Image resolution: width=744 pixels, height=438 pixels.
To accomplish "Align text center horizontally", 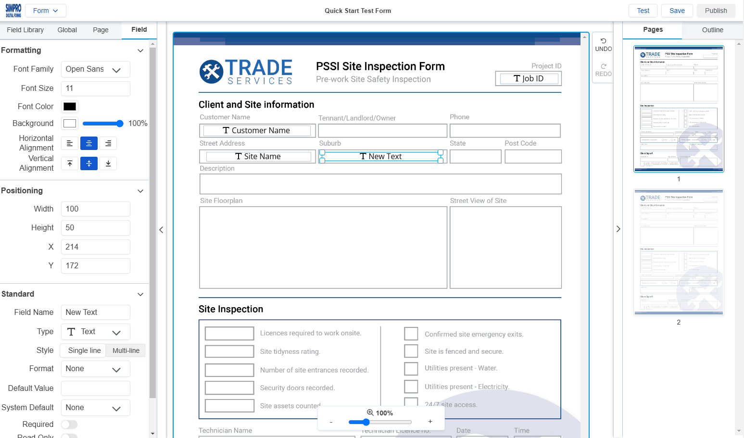I will coord(89,143).
